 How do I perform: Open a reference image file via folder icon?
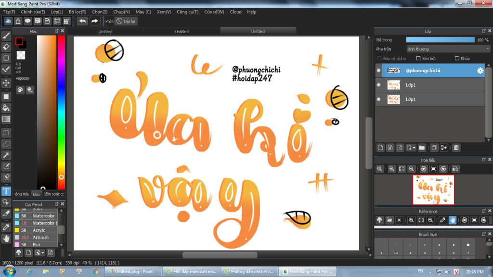click(389, 220)
